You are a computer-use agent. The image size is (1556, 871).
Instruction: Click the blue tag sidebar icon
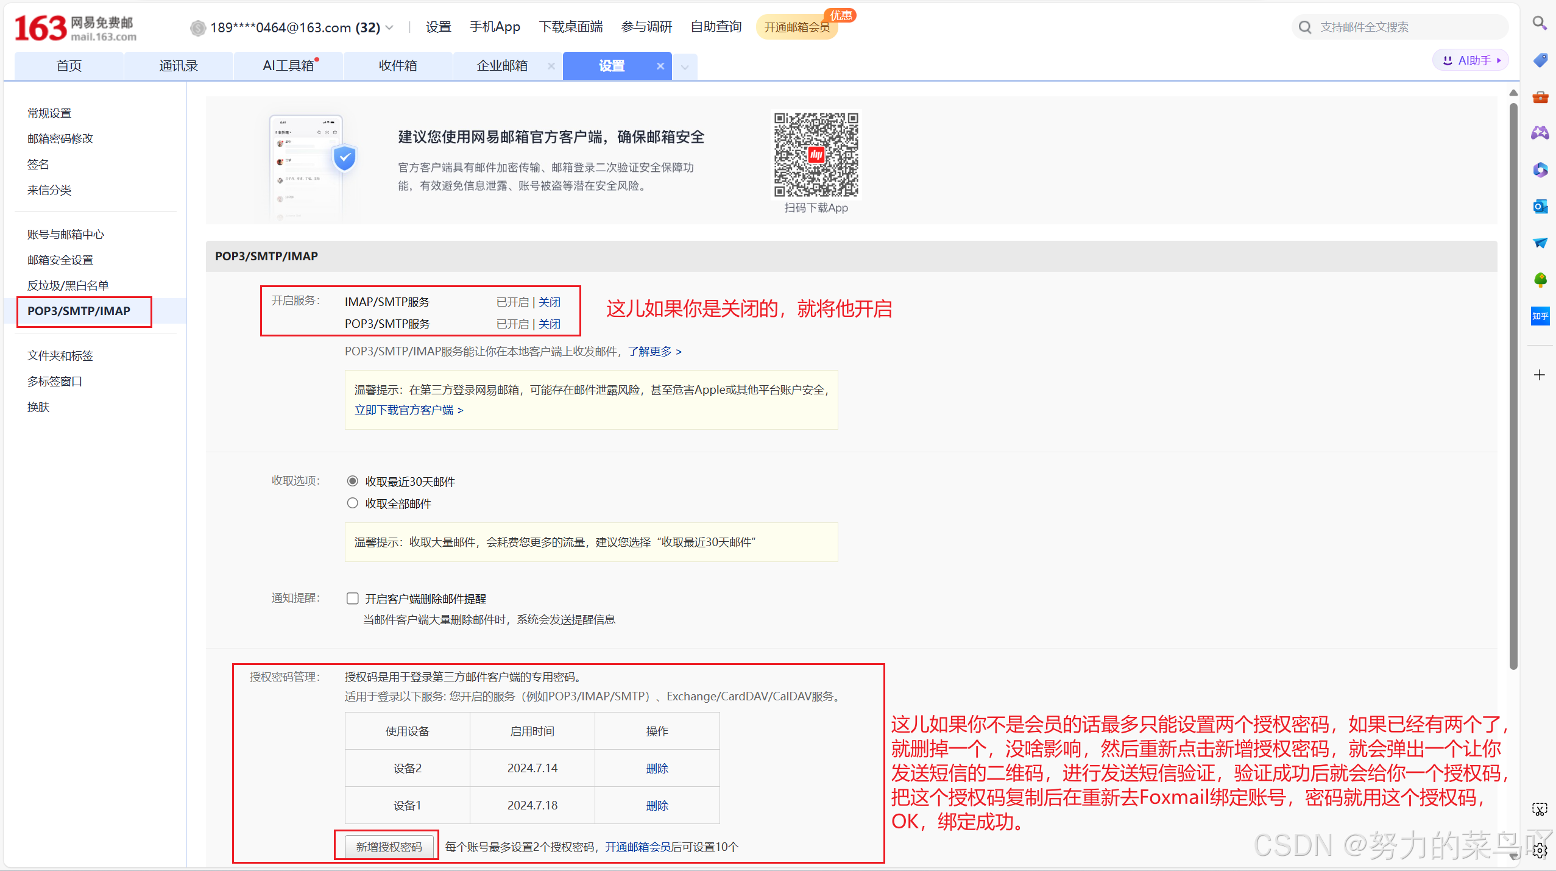point(1540,60)
